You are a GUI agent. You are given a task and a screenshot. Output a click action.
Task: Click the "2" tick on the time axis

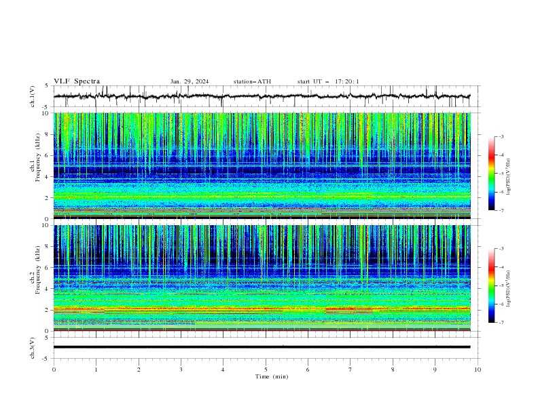(x=139, y=370)
